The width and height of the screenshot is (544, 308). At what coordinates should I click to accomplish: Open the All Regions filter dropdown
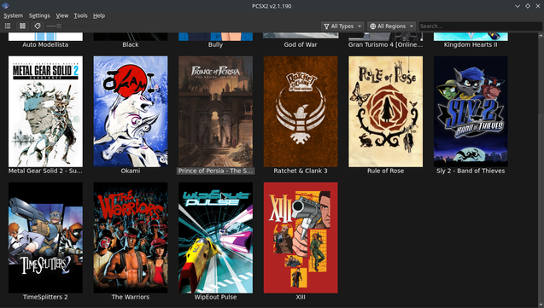pyautogui.click(x=391, y=26)
